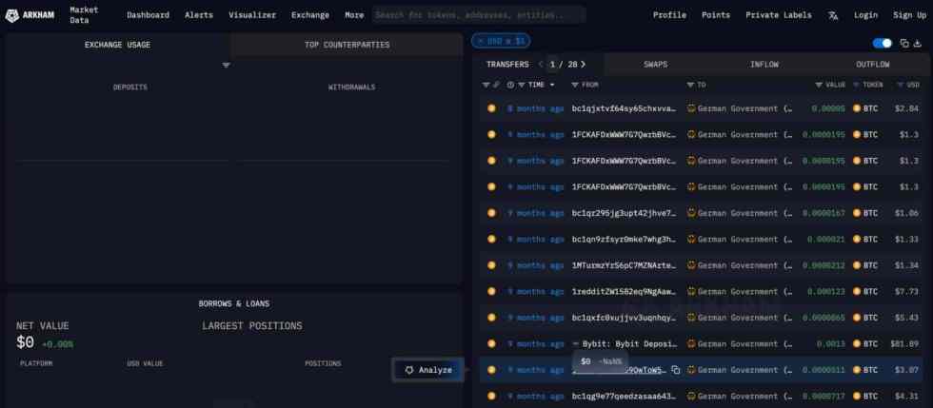This screenshot has height=408, width=933.
Task: Click the search tokens and addresses field
Action: click(479, 15)
